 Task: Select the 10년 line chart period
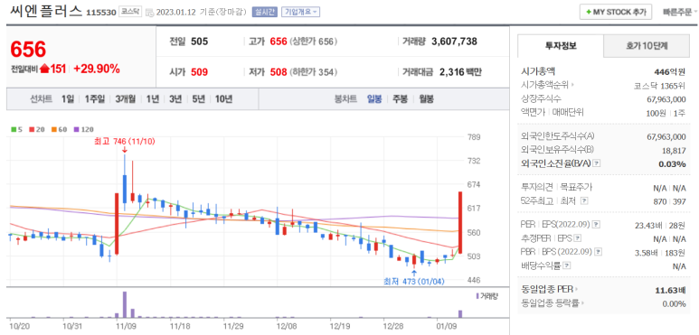[223, 98]
